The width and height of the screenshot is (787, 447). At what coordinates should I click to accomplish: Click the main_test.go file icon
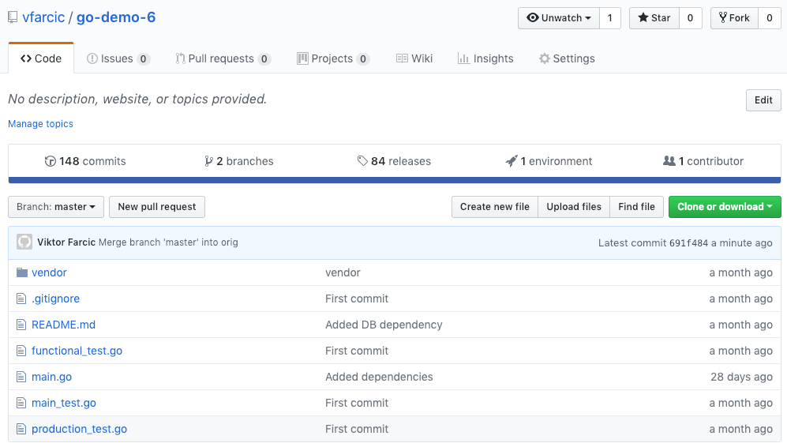pyautogui.click(x=21, y=404)
